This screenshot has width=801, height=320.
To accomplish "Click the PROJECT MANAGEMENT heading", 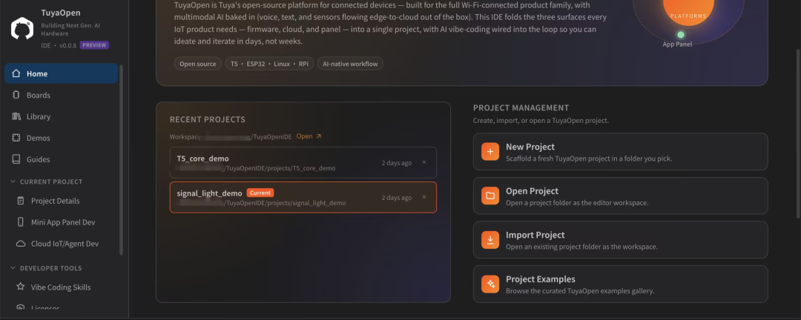I will [521, 107].
